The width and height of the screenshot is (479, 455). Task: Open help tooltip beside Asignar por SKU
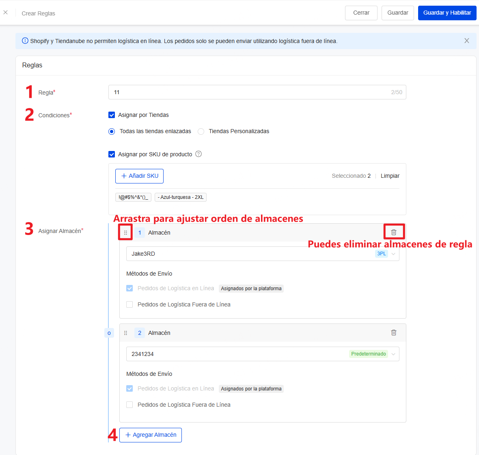(x=199, y=154)
